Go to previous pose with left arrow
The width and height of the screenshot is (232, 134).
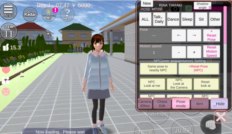tap(179, 35)
